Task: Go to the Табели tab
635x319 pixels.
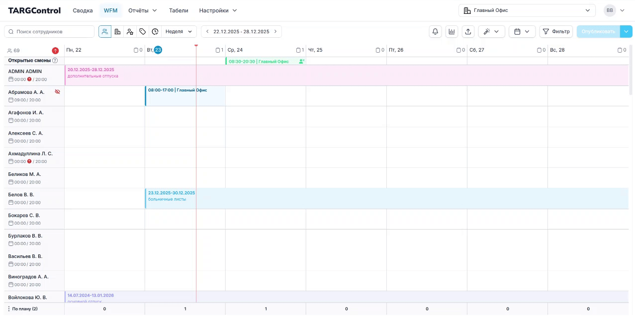Action: coord(179,10)
